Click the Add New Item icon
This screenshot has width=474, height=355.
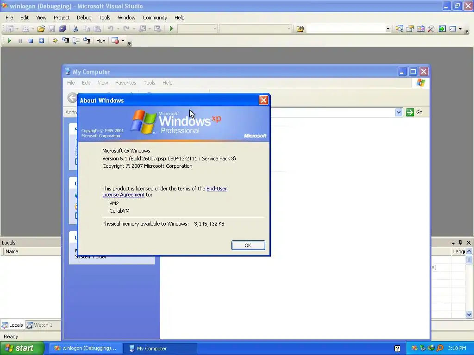click(26, 29)
